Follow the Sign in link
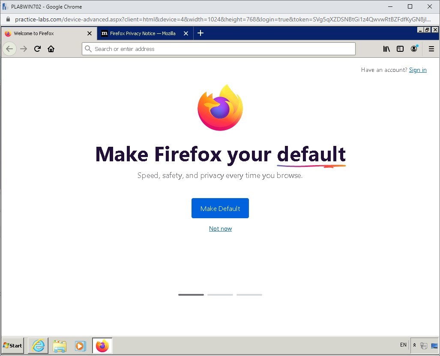This screenshot has width=440, height=356. tap(418, 70)
